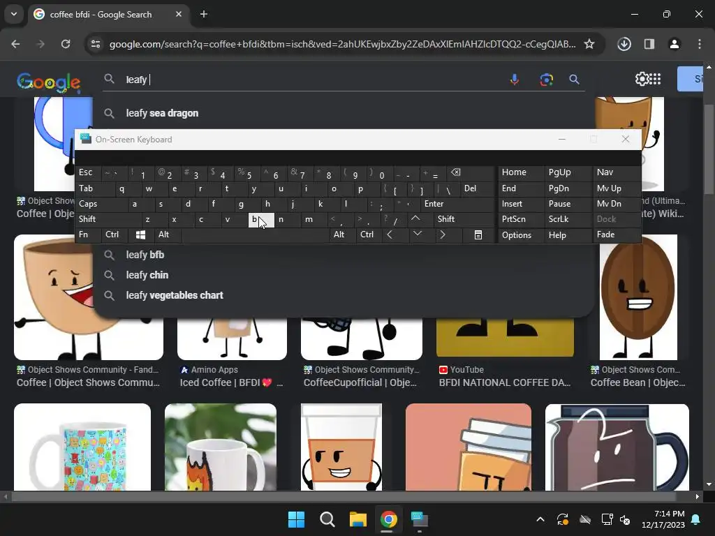This screenshot has height=536, width=715.
Task: Open the colorful patterned mug thumbnail
Action: 82,447
